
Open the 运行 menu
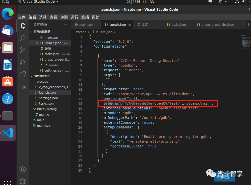(75, 17)
